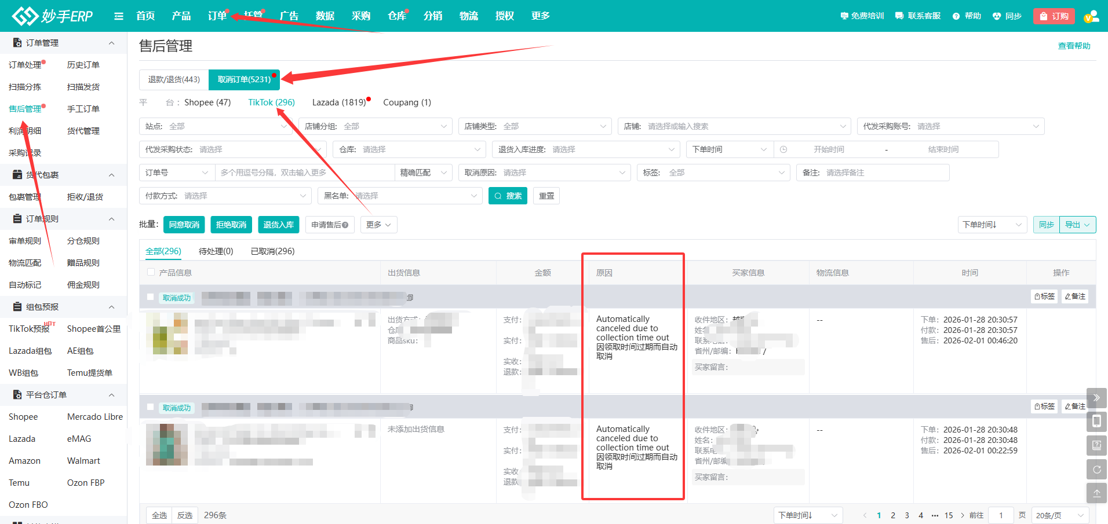Click the 订单管理 section icon in sidebar
Screen dimensions: 1108x524
point(17,43)
